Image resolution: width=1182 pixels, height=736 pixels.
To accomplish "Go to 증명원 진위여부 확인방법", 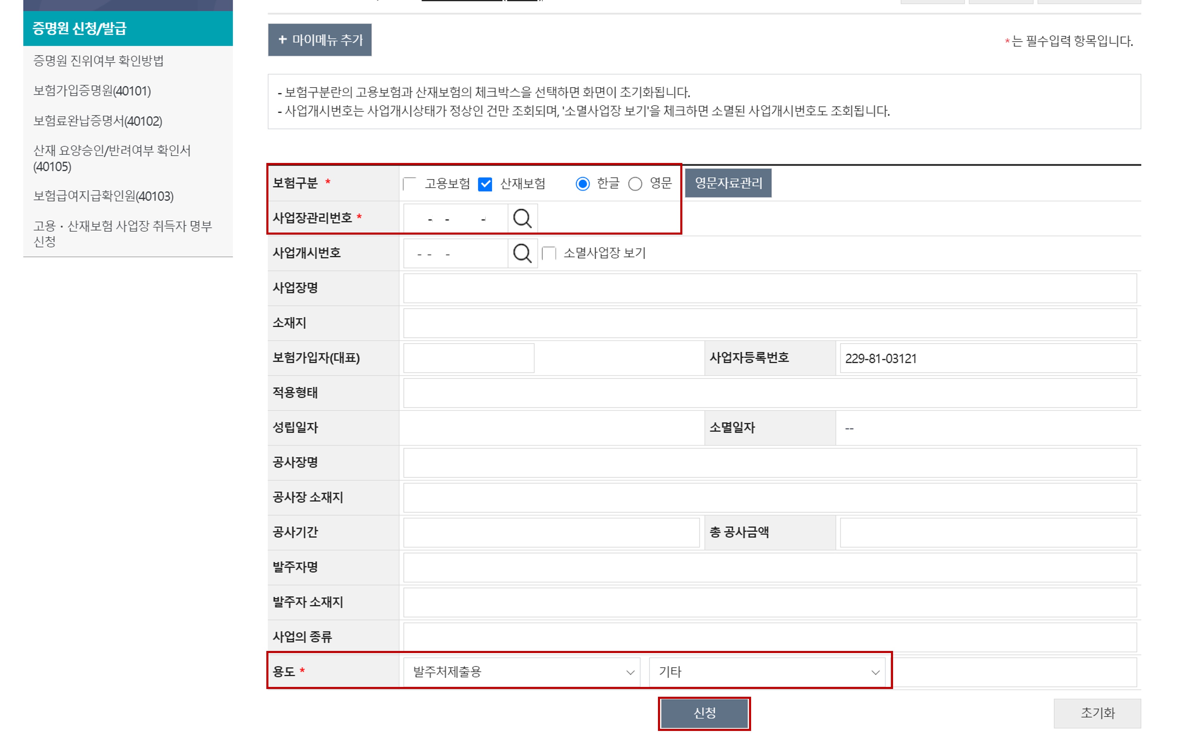I will point(98,61).
